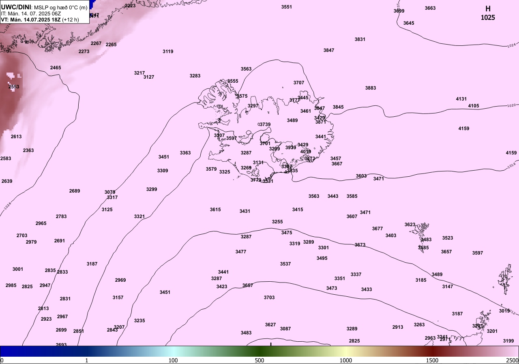Click the height value 2553
This screenshot has width=519, height=364.
(14, 87)
